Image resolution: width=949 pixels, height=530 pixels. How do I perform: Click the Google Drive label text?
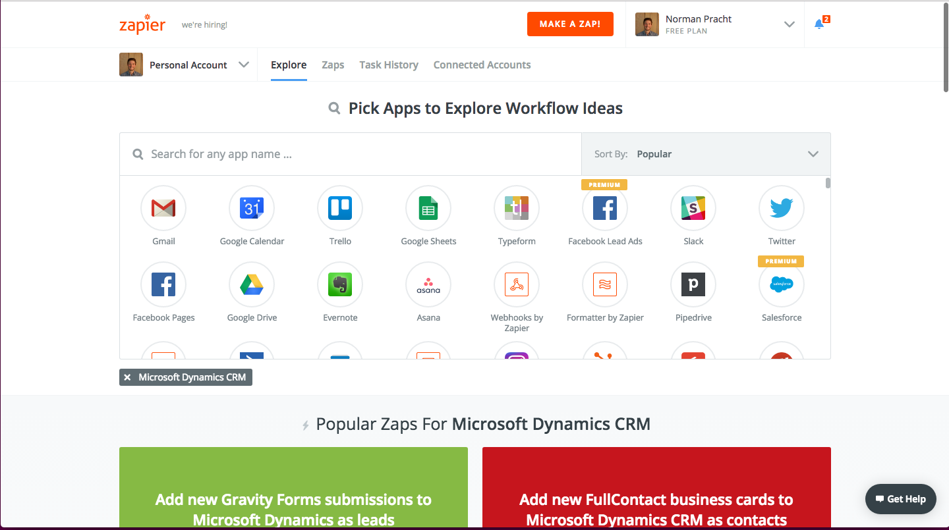(x=252, y=317)
